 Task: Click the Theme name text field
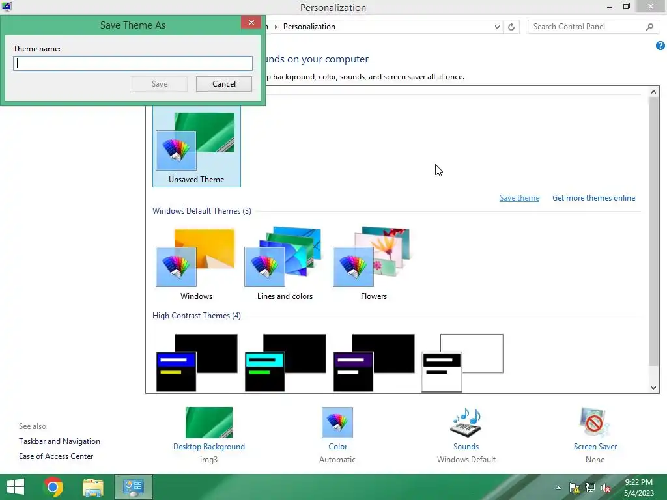[x=133, y=63]
